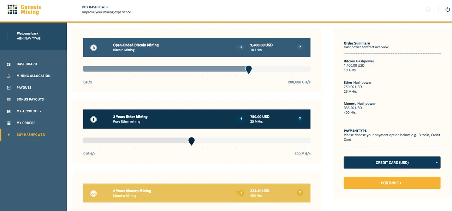This screenshot has height=211, width=452.
Task: Click the 750.00 USD price in Ether row
Action: [x=260, y=117]
